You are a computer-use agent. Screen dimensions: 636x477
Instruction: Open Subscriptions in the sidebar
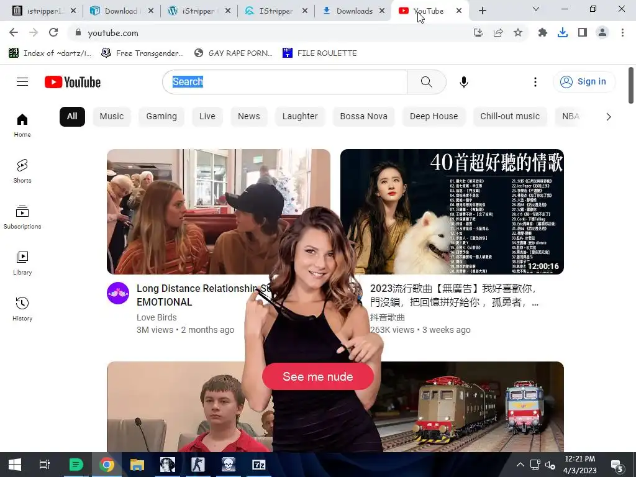click(22, 217)
